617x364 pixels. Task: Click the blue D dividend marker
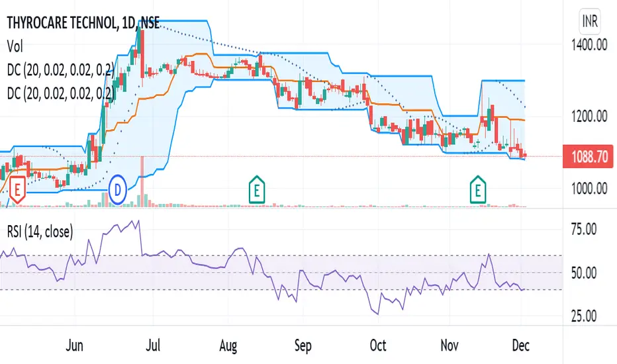[x=119, y=187]
